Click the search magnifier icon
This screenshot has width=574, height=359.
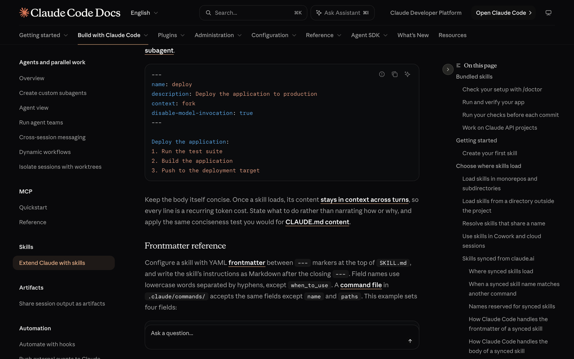click(x=208, y=13)
